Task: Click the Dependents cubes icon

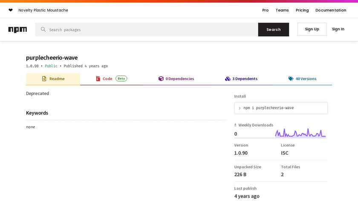Action: pyautogui.click(x=228, y=79)
